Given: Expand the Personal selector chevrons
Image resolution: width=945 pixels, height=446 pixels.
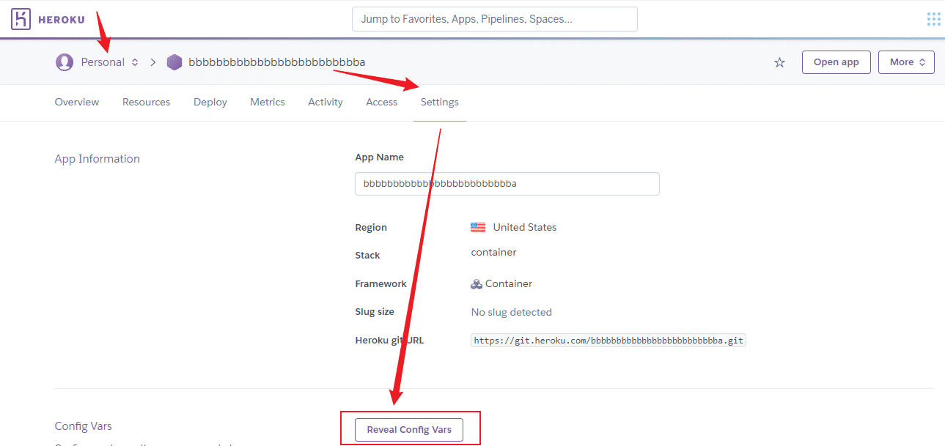Looking at the screenshot, I should click(x=134, y=62).
